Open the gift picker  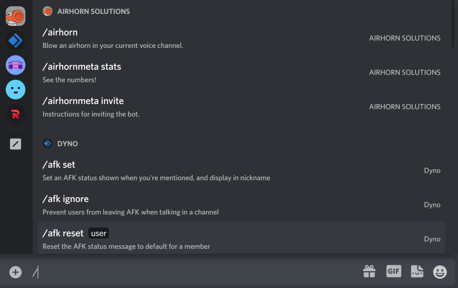369,271
